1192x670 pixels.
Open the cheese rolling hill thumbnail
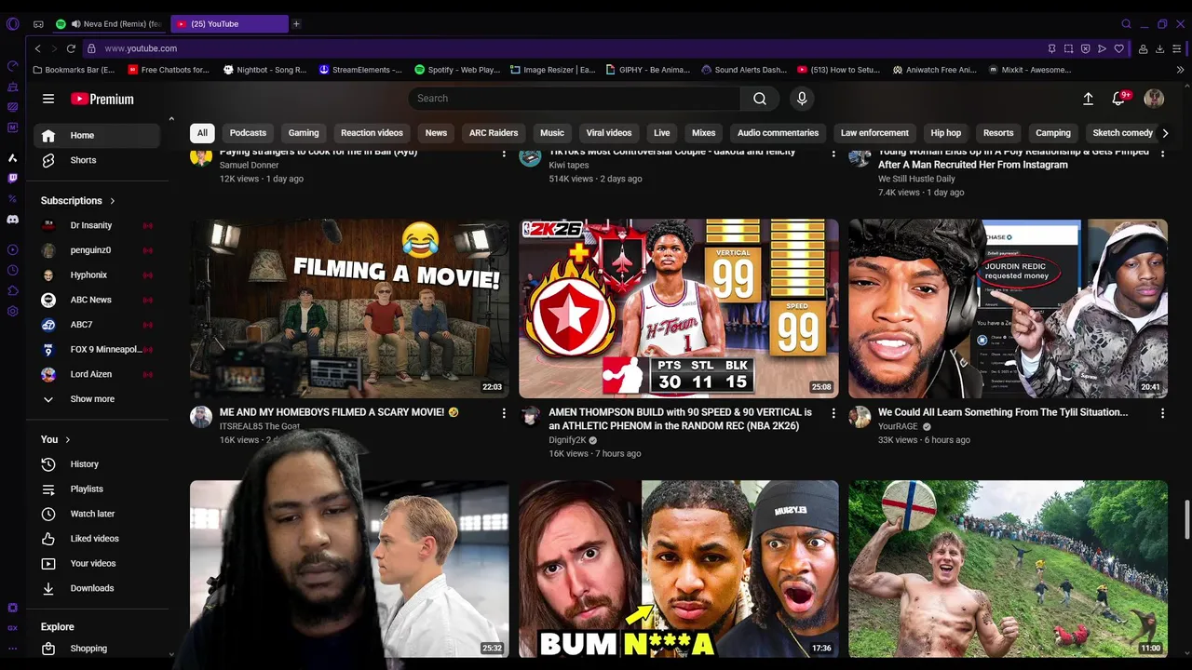pyautogui.click(x=1008, y=569)
